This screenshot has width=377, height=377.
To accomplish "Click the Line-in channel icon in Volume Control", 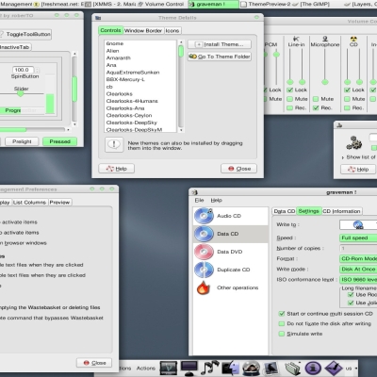I will [296, 39].
